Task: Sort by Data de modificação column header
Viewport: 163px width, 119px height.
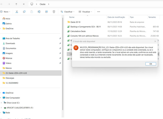Action: pos(116,17)
